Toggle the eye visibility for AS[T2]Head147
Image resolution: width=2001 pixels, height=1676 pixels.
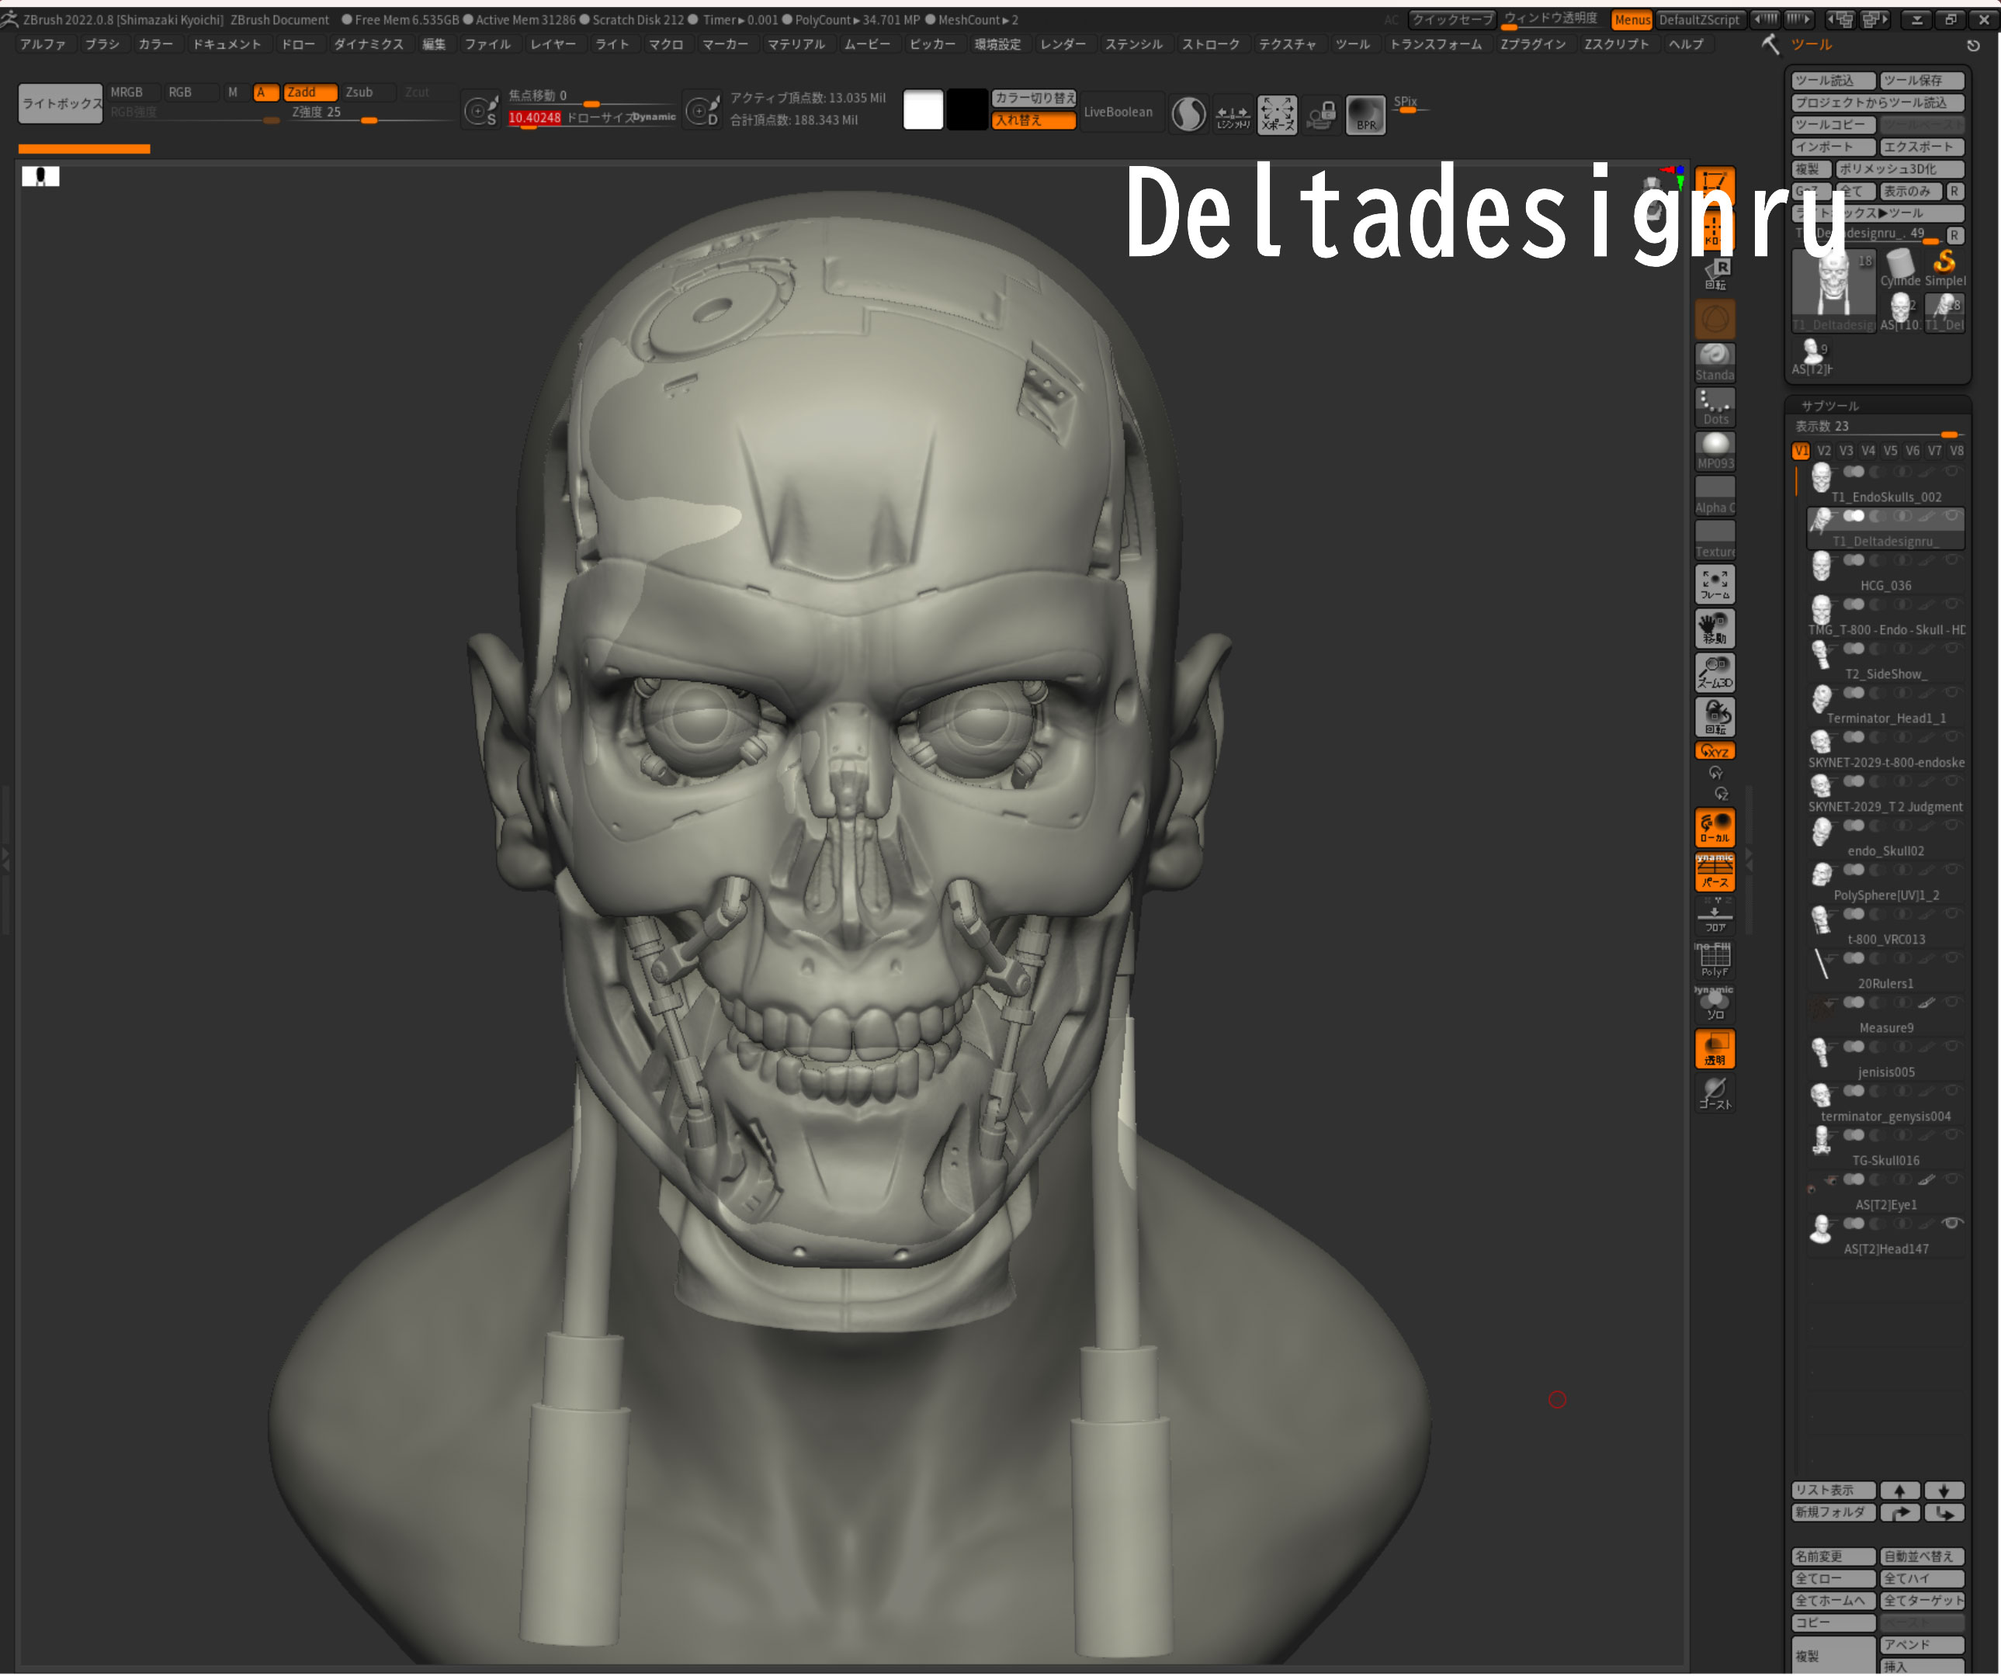[1951, 1224]
